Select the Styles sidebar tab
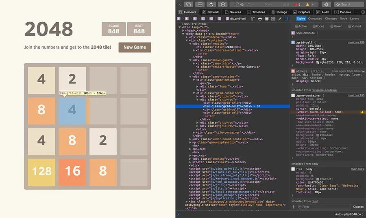The height and width of the screenshot is (218, 366). tap(301, 19)
